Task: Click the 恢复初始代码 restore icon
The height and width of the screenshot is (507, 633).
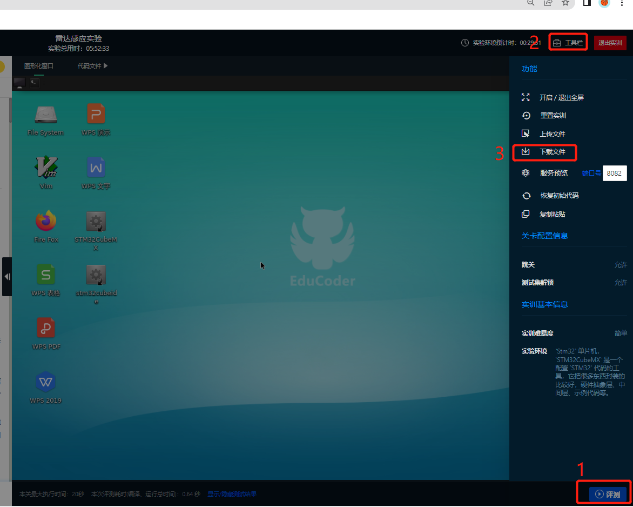Action: [526, 196]
